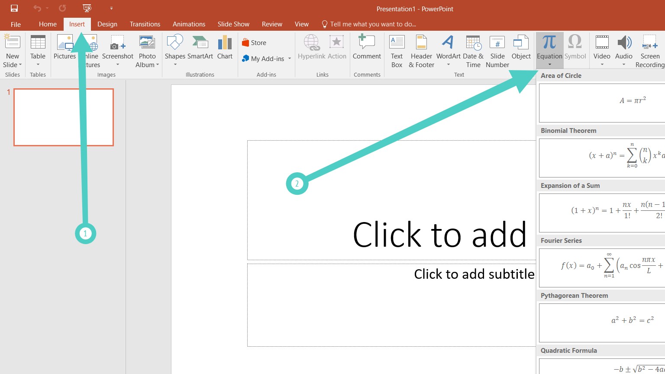Click the Photo Album icon
665x374 pixels.
(x=147, y=42)
